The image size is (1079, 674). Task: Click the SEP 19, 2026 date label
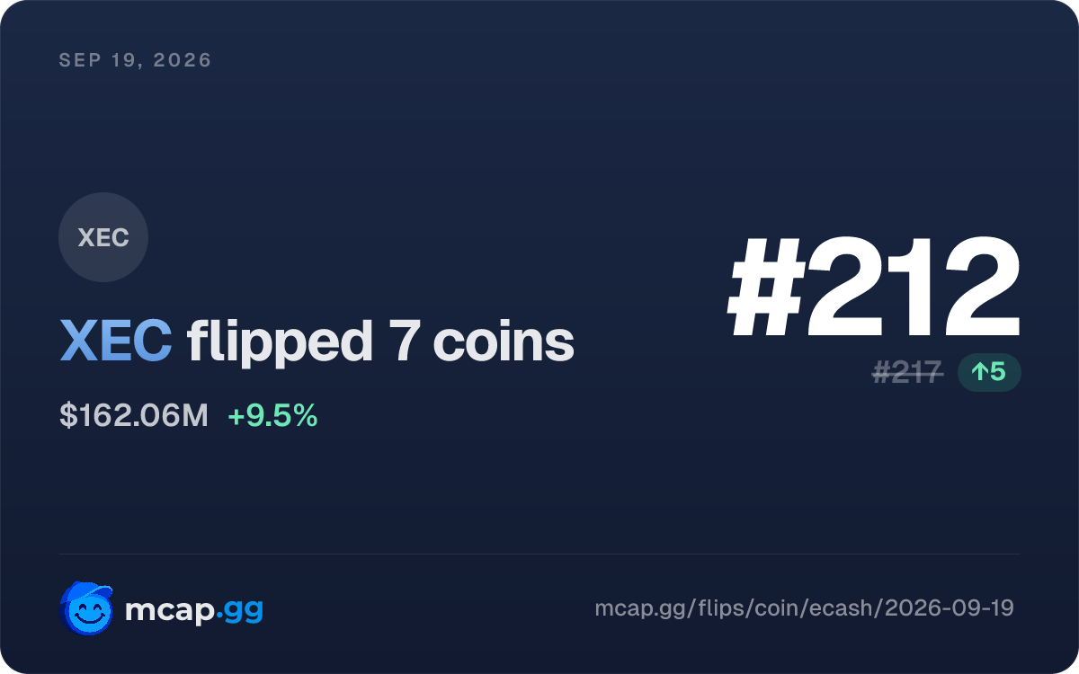tap(136, 60)
